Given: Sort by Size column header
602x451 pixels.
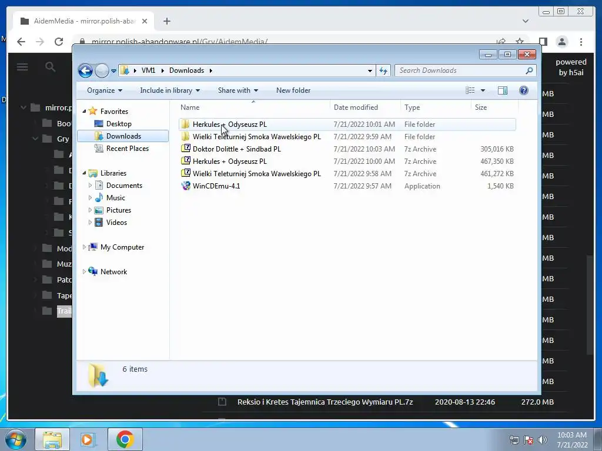Looking at the screenshot, I should pos(494,107).
